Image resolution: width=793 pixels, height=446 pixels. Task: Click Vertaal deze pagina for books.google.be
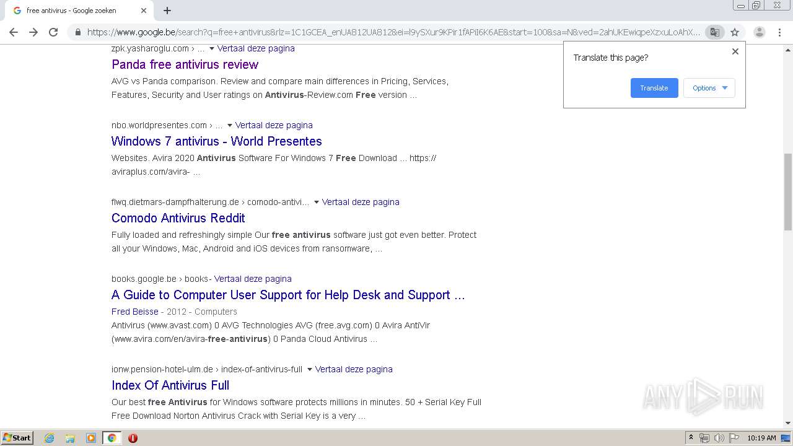click(x=253, y=279)
